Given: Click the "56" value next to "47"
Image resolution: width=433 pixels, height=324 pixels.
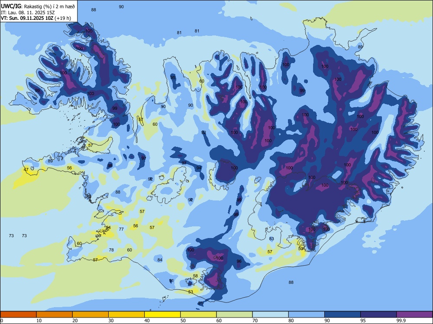Looking at the screenshot, I should point(69,168).
